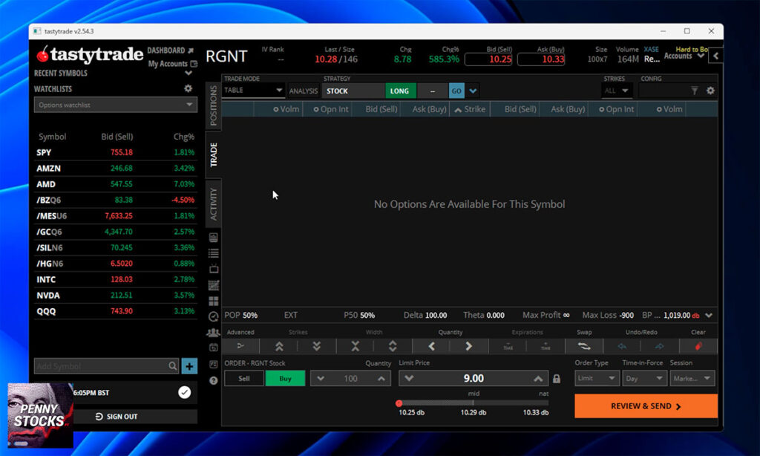Open the TV live sidebar icon

coord(213,269)
